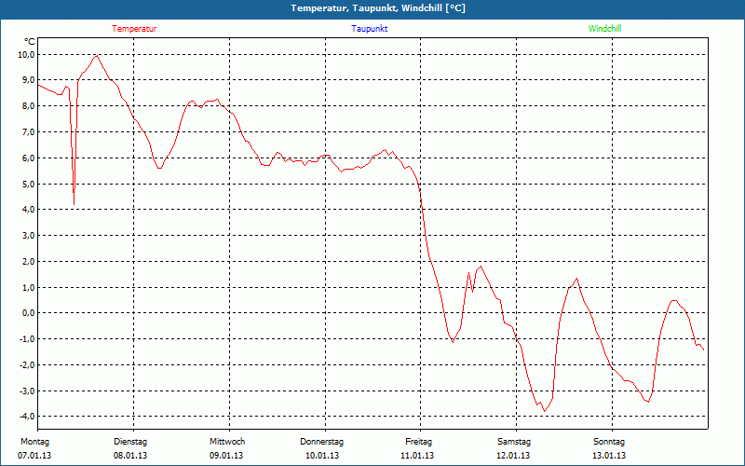Viewport: 745px width, 466px height.
Task: Click the Montag day label
Action: pos(34,442)
